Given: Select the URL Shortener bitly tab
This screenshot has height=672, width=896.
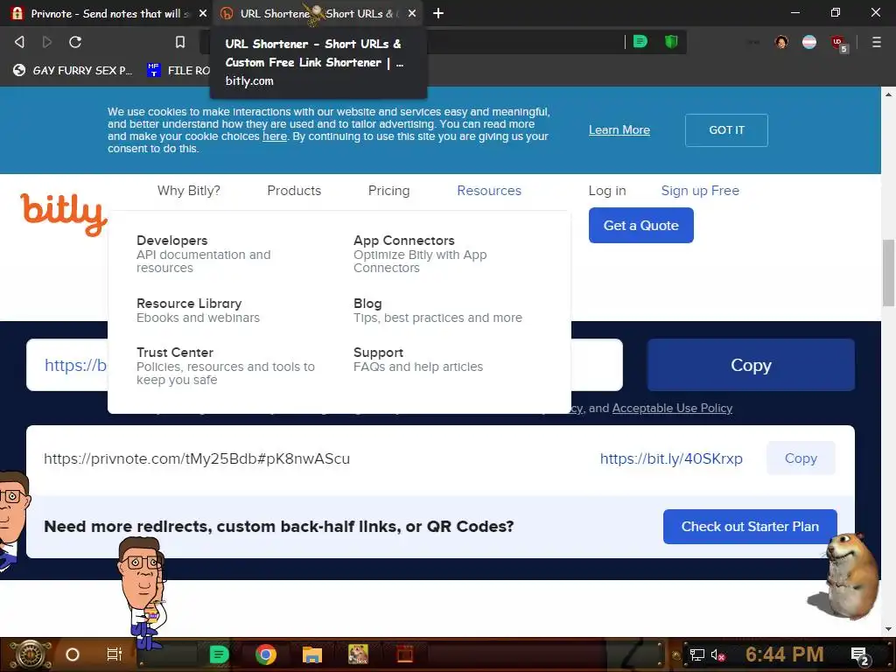Looking at the screenshot, I should click(x=317, y=13).
